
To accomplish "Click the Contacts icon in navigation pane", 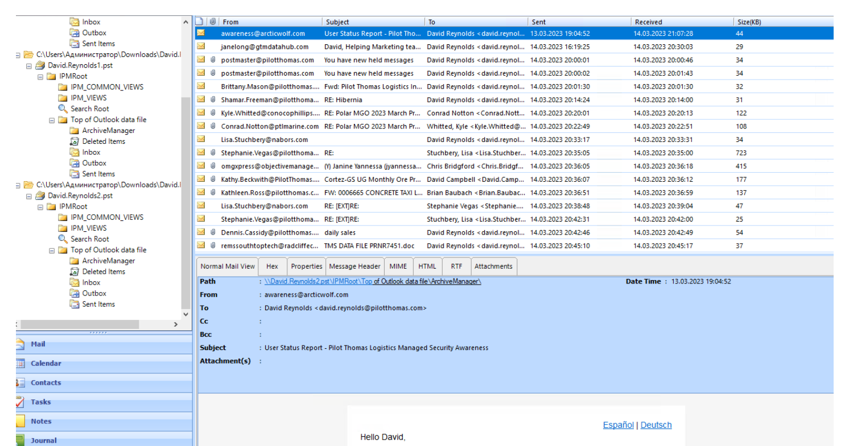I will tap(20, 383).
